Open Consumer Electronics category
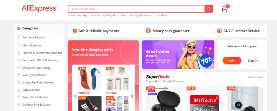The image size is (277, 111). tap(36, 68)
